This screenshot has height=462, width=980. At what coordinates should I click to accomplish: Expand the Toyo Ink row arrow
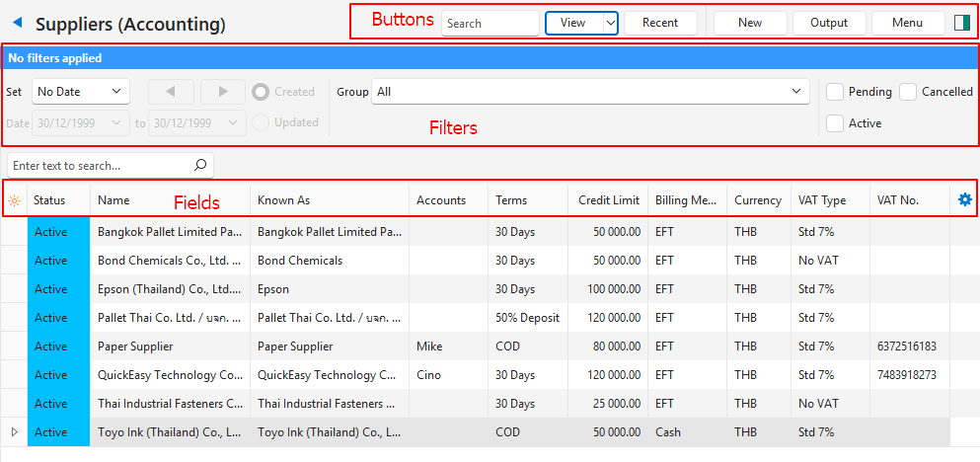click(14, 432)
